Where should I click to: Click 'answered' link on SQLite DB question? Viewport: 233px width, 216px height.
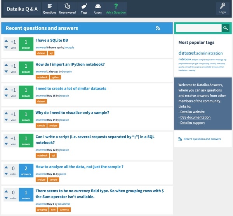point(41,47)
